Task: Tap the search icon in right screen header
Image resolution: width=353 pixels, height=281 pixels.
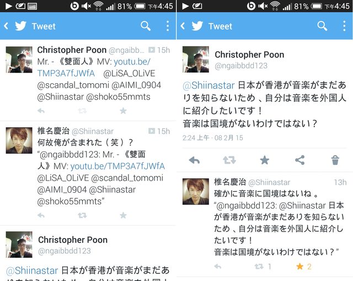Action: (x=322, y=26)
